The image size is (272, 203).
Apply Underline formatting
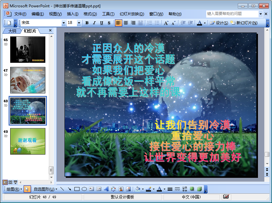pos(102,23)
